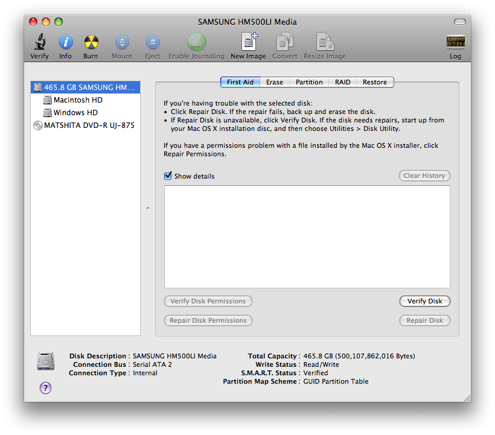Screen dimensions: 495x435
Task: Click the hard disk icon beside Disk Description
Action: 45,361
